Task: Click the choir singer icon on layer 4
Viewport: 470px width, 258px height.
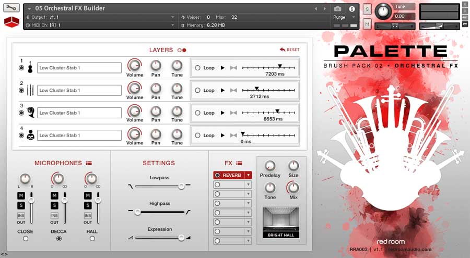Action: pos(30,136)
